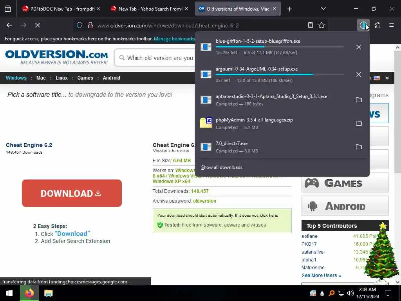Stop loading the page

point(38,25)
